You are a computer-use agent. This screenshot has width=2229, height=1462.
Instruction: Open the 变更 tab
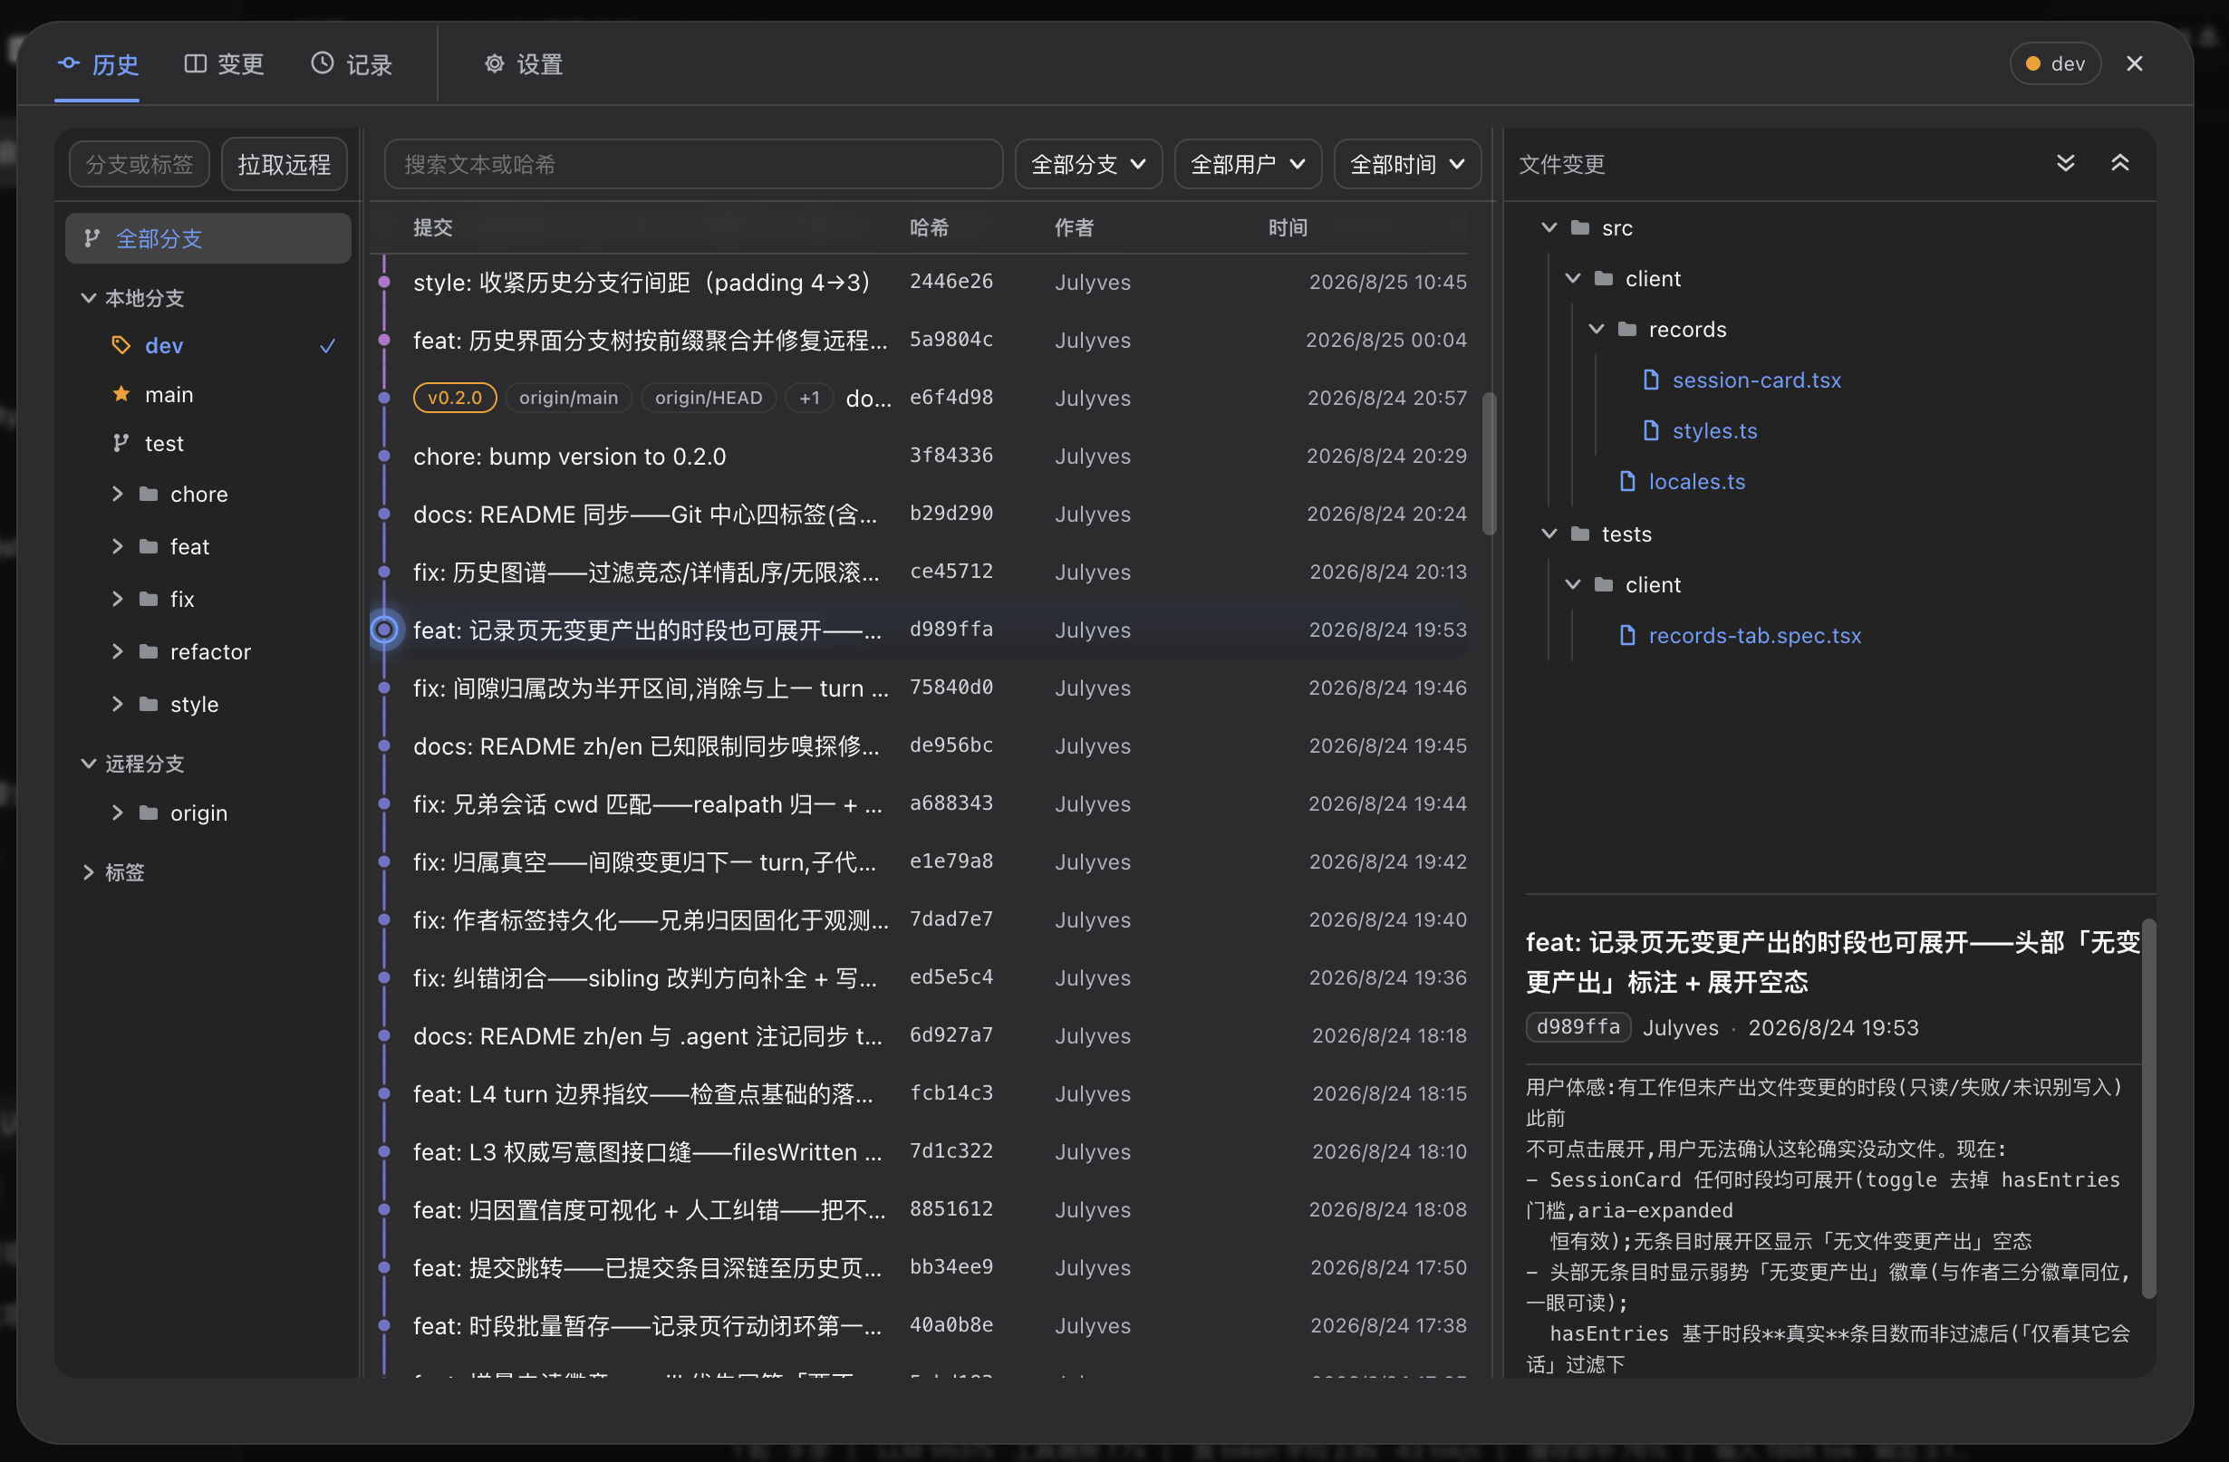pyautogui.click(x=224, y=63)
